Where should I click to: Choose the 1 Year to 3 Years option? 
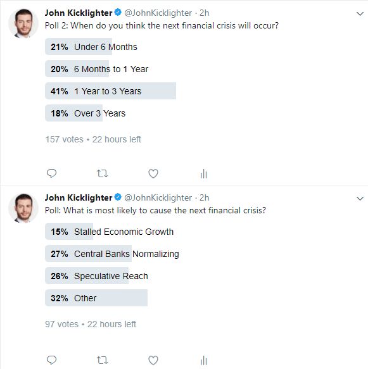110,91
